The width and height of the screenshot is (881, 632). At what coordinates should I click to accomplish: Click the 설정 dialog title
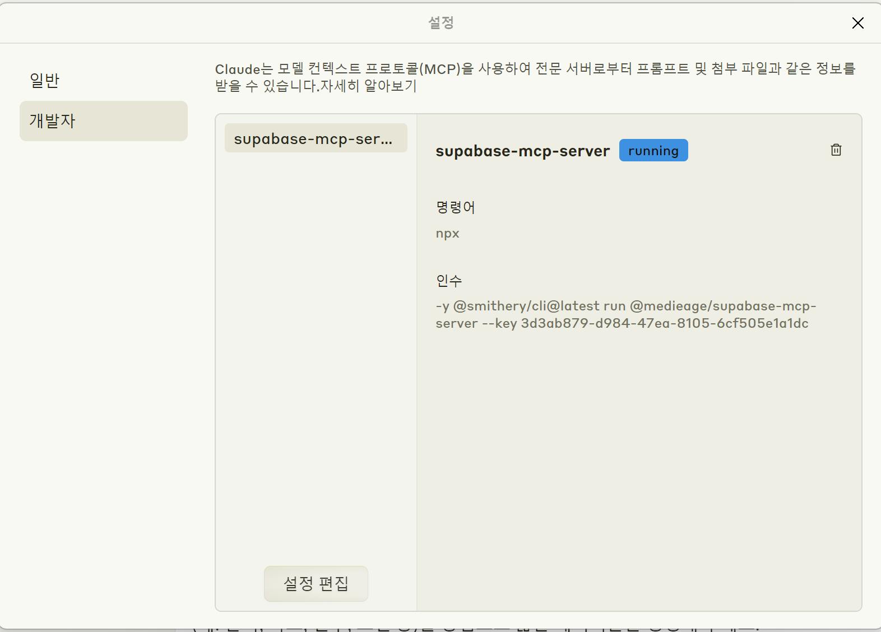pos(440,22)
